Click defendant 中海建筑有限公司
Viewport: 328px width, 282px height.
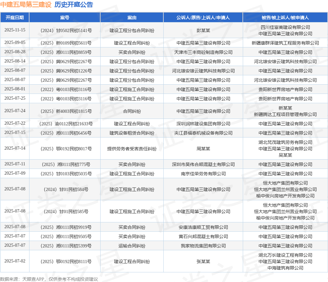[x=285, y=268]
